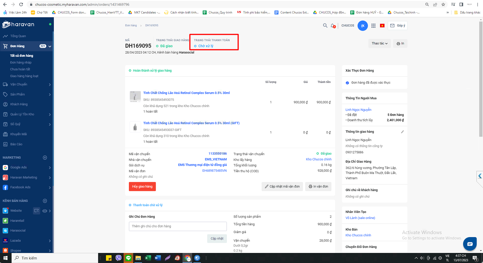The image size is (483, 263).
Task: Open Khuyến Mãi in sidebar
Action: coord(18,134)
